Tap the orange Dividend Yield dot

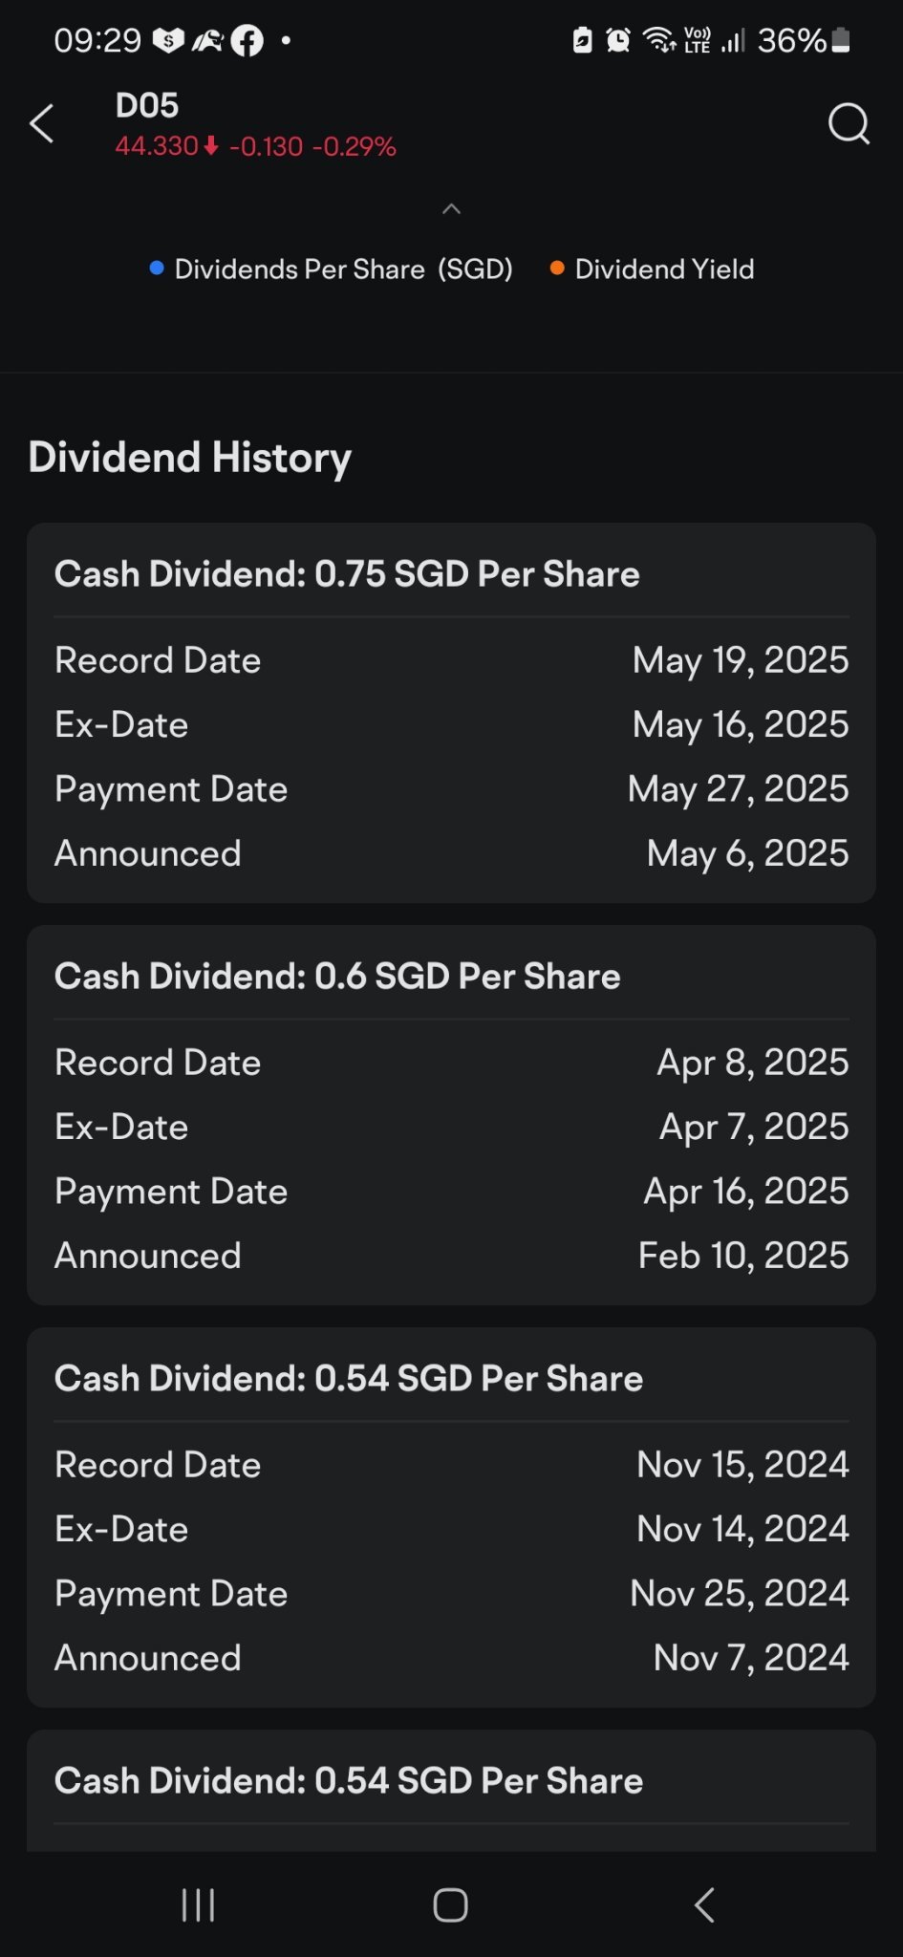click(x=557, y=269)
